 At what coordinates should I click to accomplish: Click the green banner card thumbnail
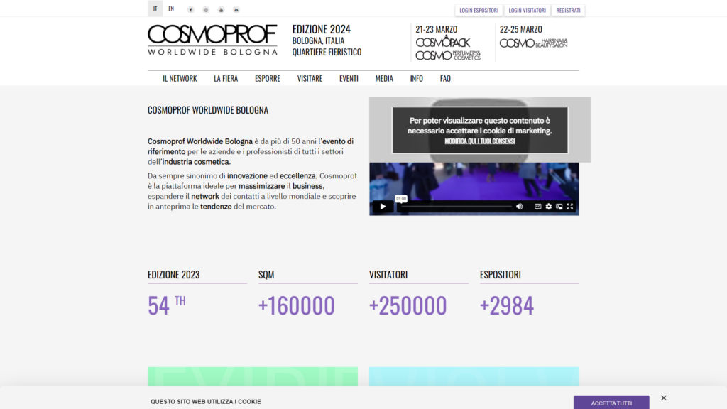[x=253, y=376]
